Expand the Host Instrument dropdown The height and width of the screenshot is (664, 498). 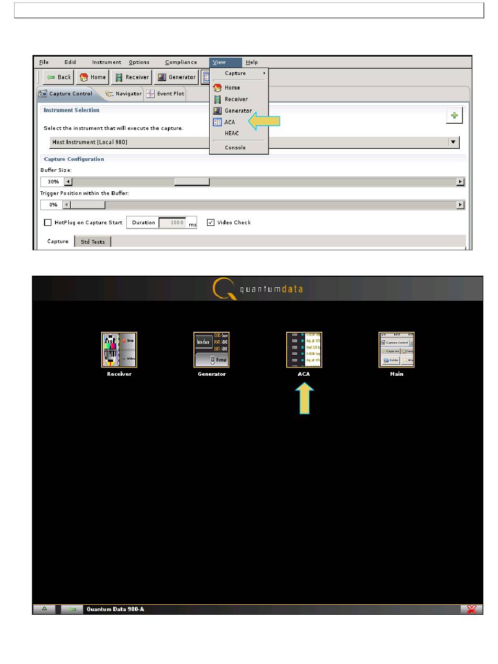(x=453, y=142)
